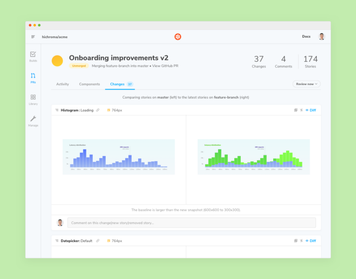Click the Chromatic logo in the header
356x279 pixels.
point(178,37)
